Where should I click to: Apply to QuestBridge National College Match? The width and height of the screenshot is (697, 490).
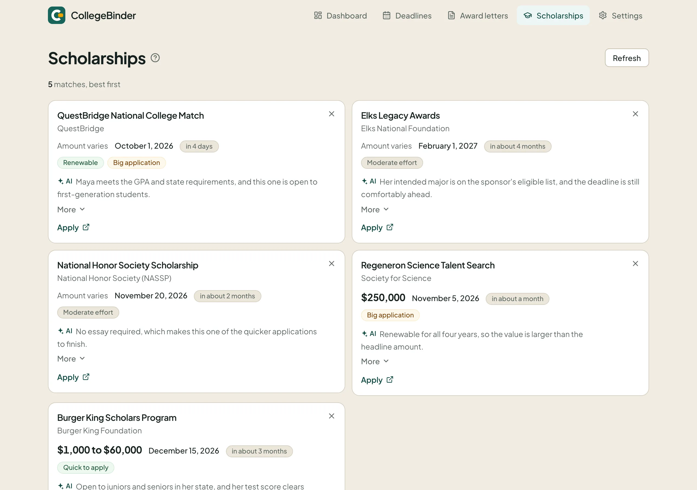pos(73,227)
